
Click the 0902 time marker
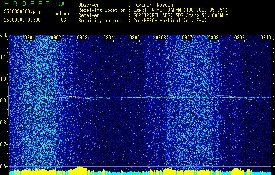[x=56, y=38]
